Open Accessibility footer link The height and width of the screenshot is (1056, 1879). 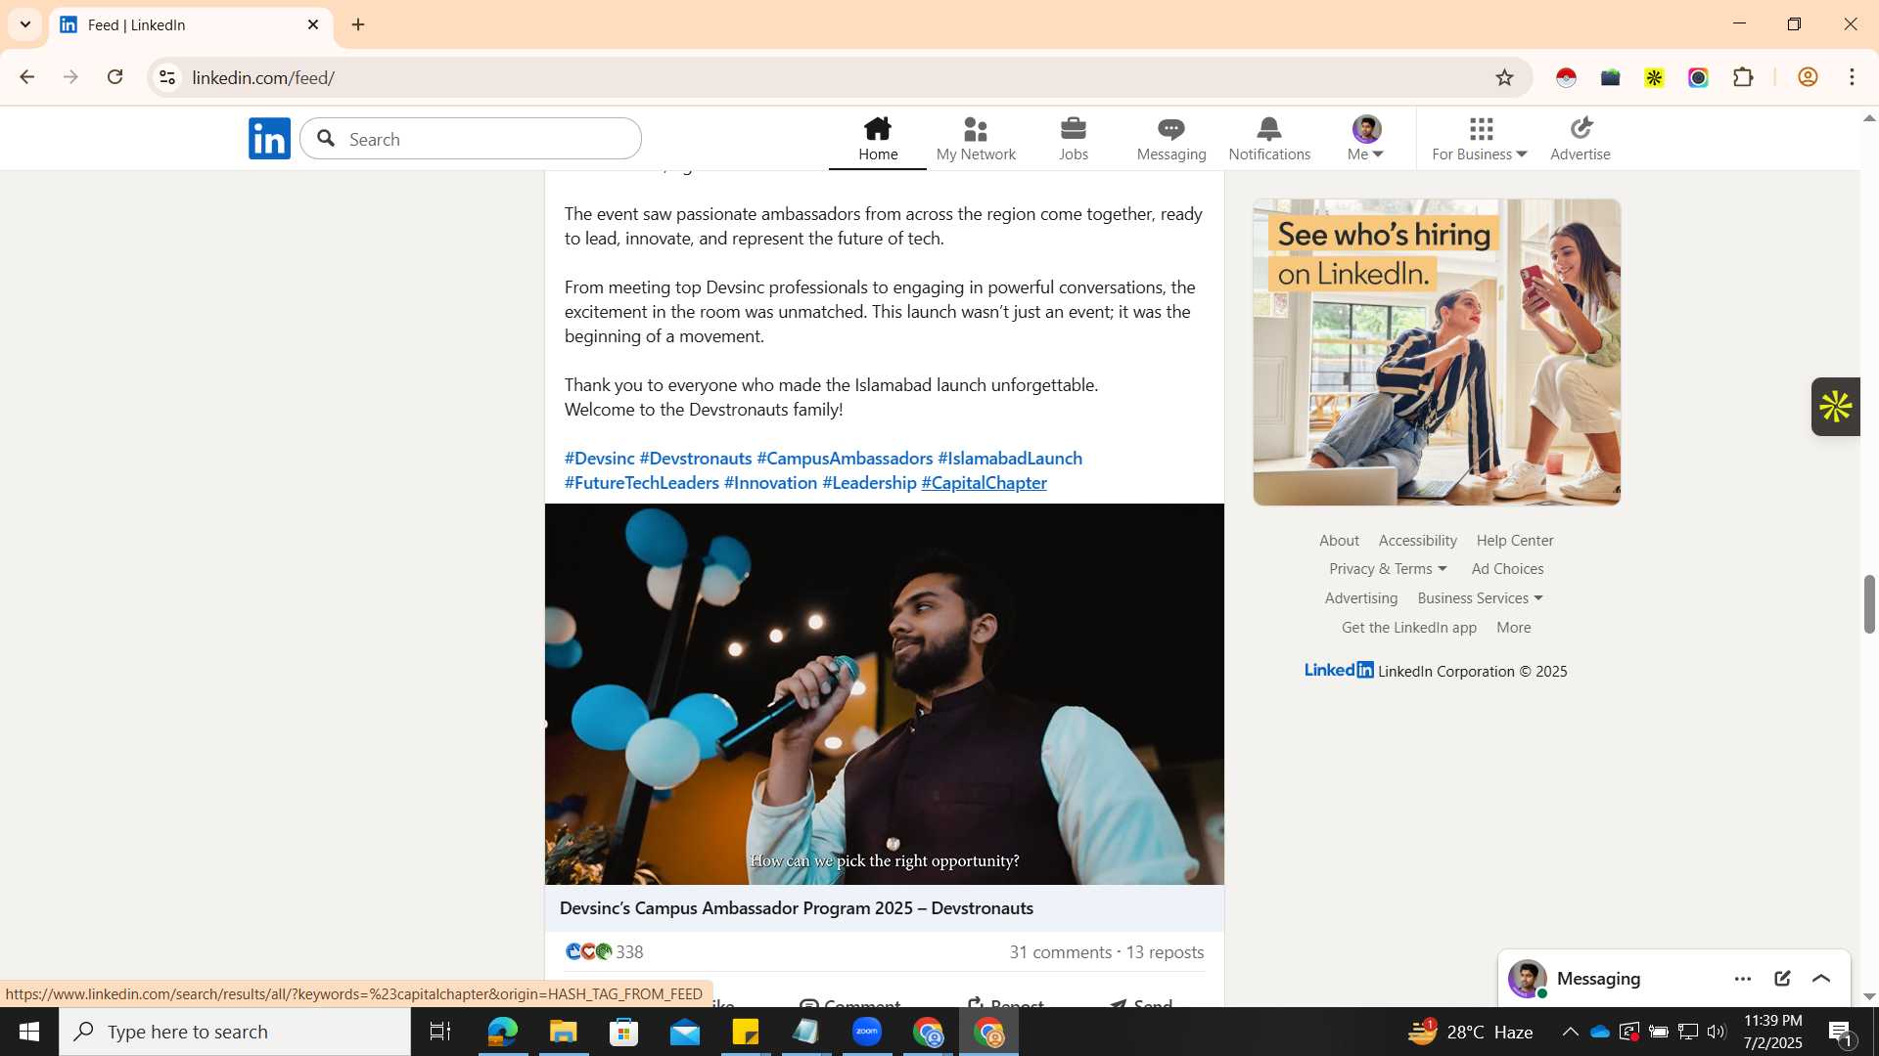(x=1417, y=541)
